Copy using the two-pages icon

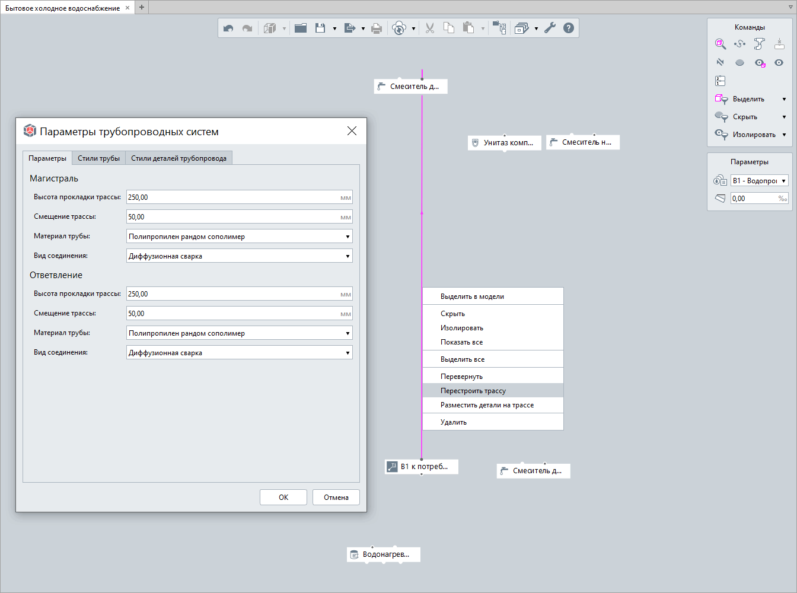(449, 28)
